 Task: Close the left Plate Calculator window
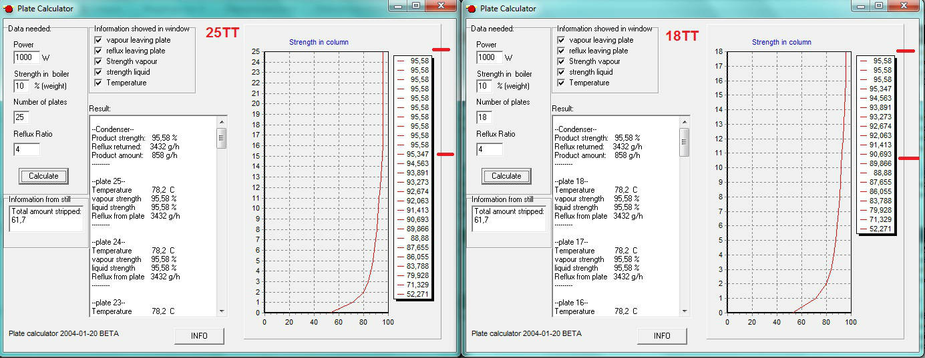[x=441, y=5]
